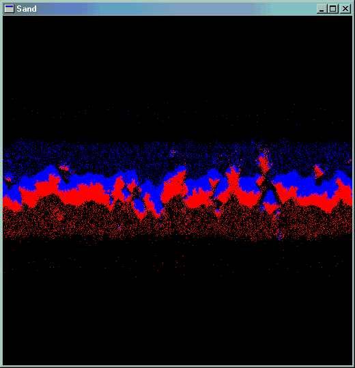The height and width of the screenshot is (368, 355).
Task: Minimize the Sand window
Action: point(322,9)
